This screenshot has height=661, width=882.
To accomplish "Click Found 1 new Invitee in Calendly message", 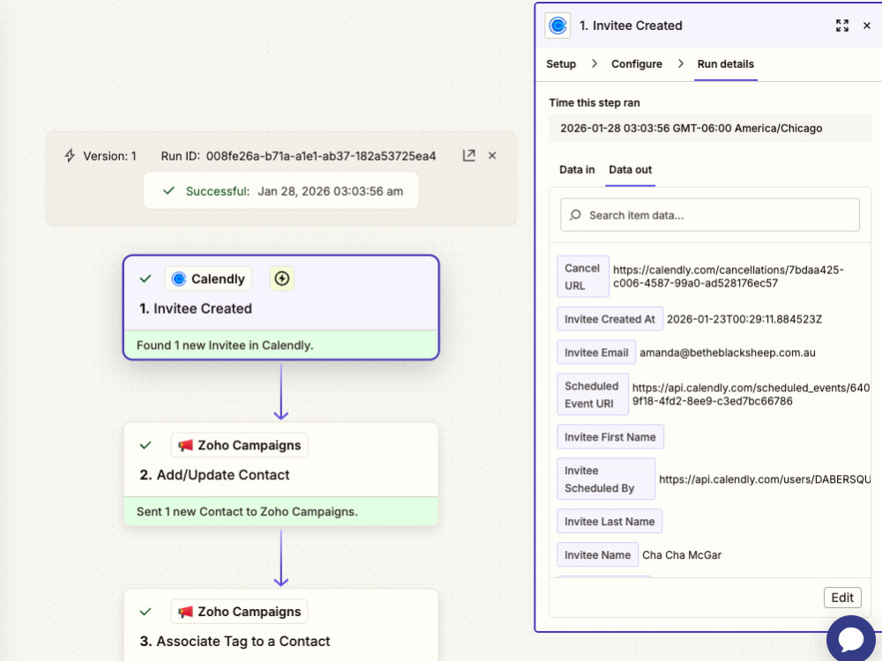I will [x=225, y=345].
